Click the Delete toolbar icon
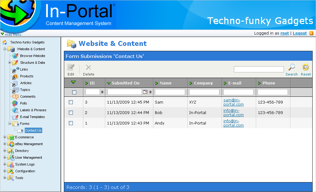 tap(89, 67)
